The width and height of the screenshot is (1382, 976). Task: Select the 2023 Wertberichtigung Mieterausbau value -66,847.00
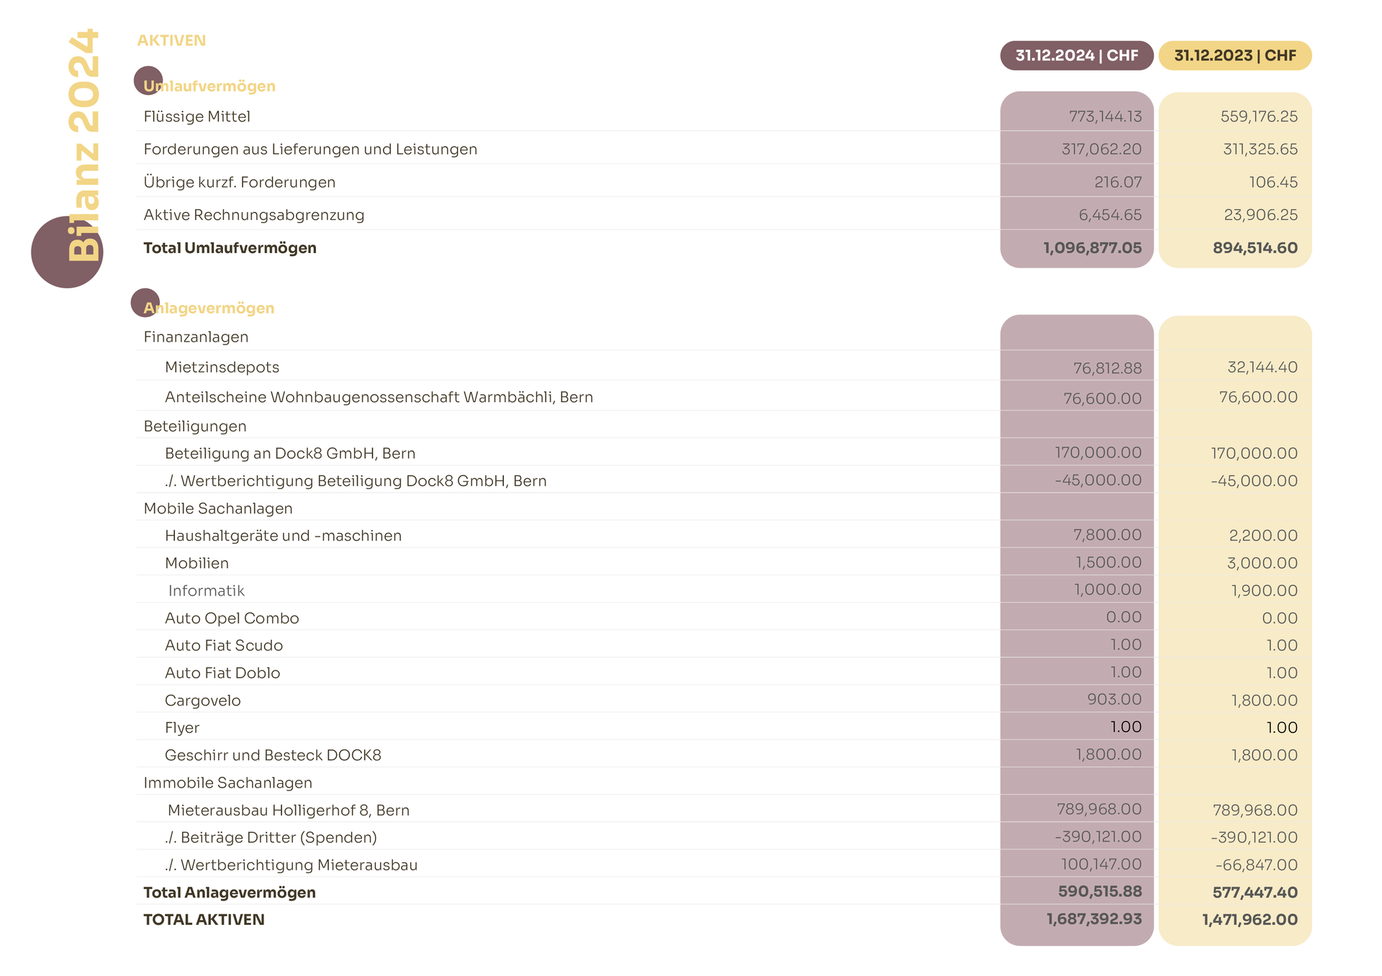[x=1256, y=865]
